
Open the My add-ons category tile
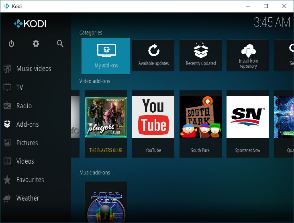pyautogui.click(x=106, y=56)
